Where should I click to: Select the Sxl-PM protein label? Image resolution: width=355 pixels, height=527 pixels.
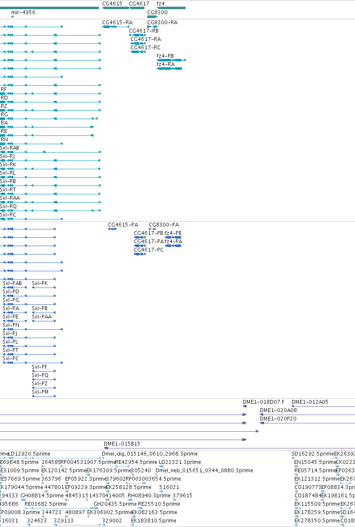(x=40, y=392)
